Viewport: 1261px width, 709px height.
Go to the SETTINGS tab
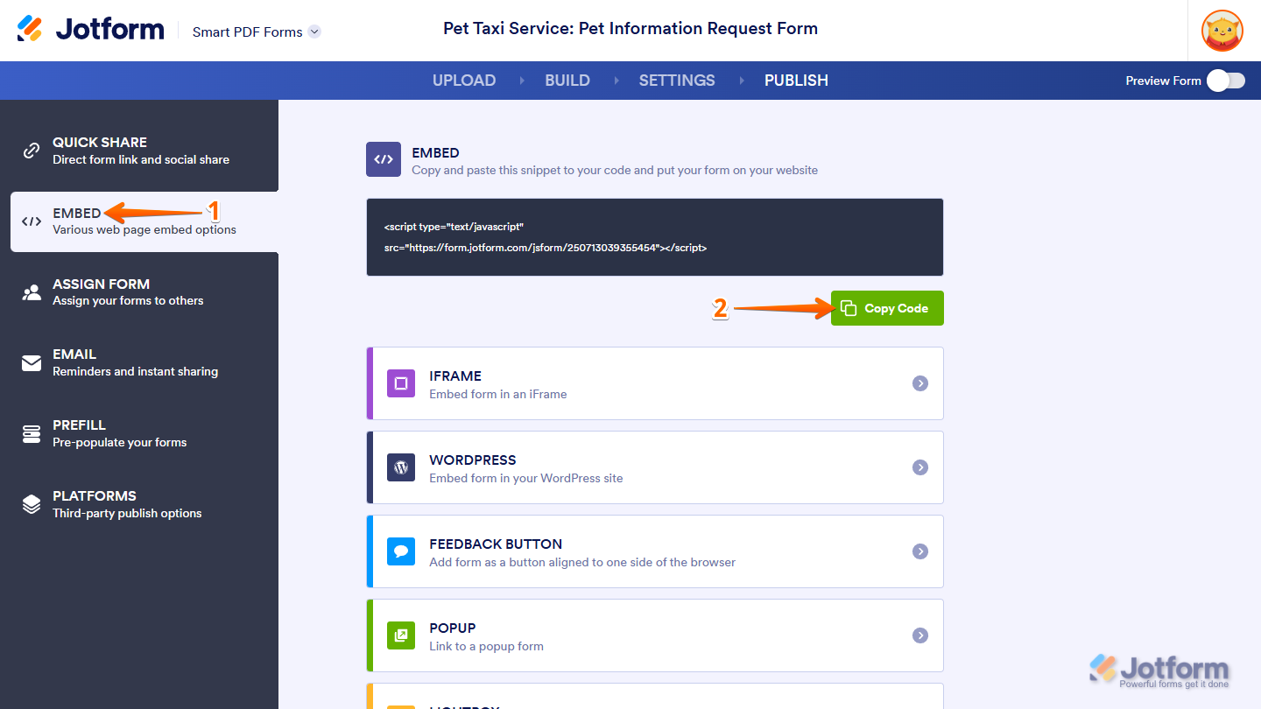pos(677,81)
